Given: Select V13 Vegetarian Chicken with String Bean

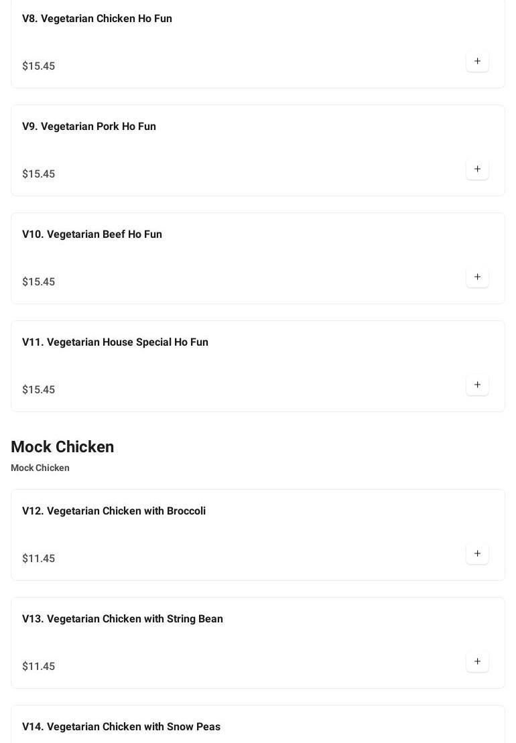Looking at the screenshot, I should [x=123, y=619].
